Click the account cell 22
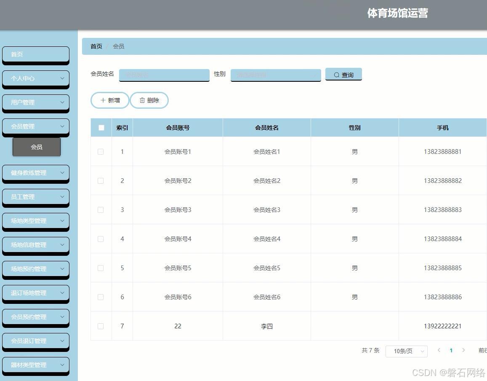The image size is (487, 381). [x=178, y=326]
